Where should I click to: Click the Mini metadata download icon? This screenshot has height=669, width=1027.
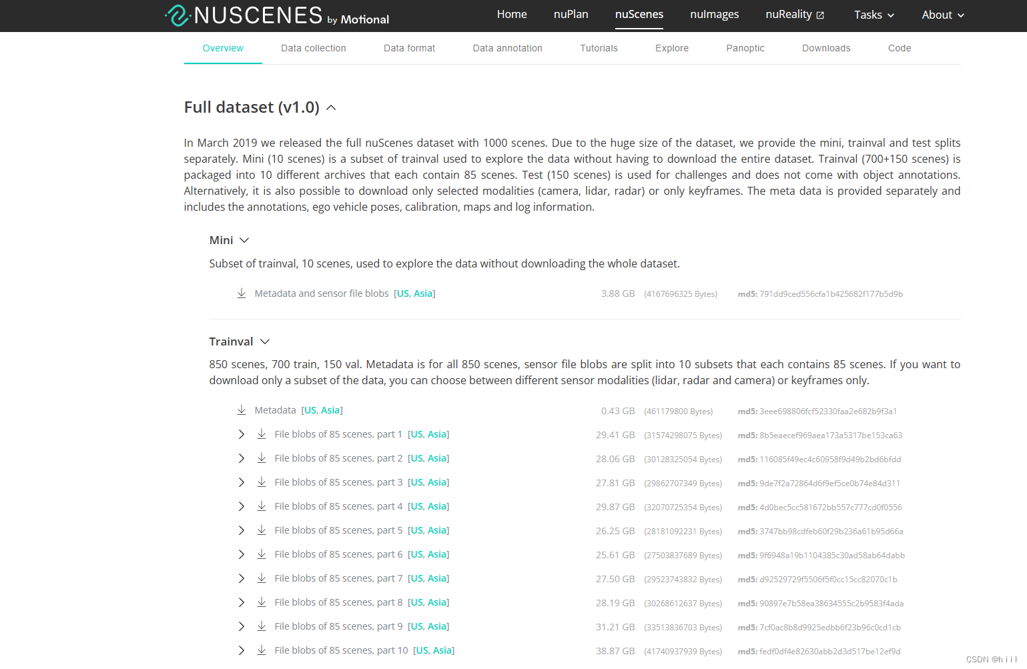coord(242,293)
